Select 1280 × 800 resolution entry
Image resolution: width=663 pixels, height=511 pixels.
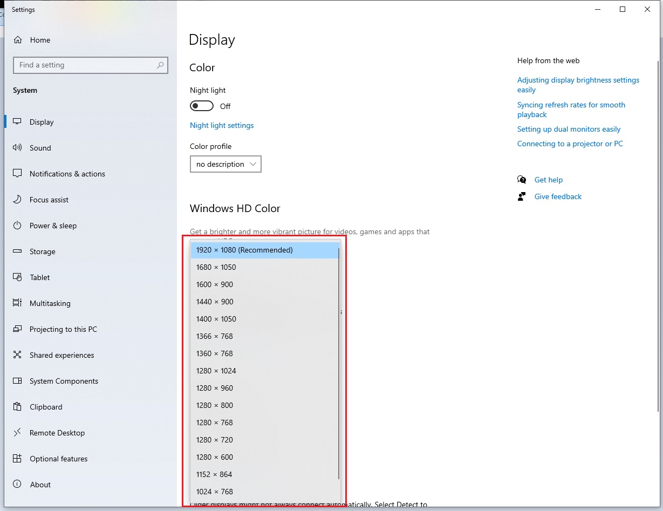(x=265, y=405)
